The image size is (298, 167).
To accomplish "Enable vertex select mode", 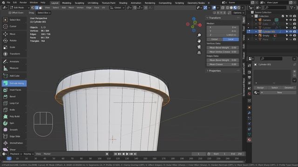I will click(33, 8).
